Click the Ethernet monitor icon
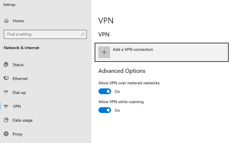 click(6, 79)
